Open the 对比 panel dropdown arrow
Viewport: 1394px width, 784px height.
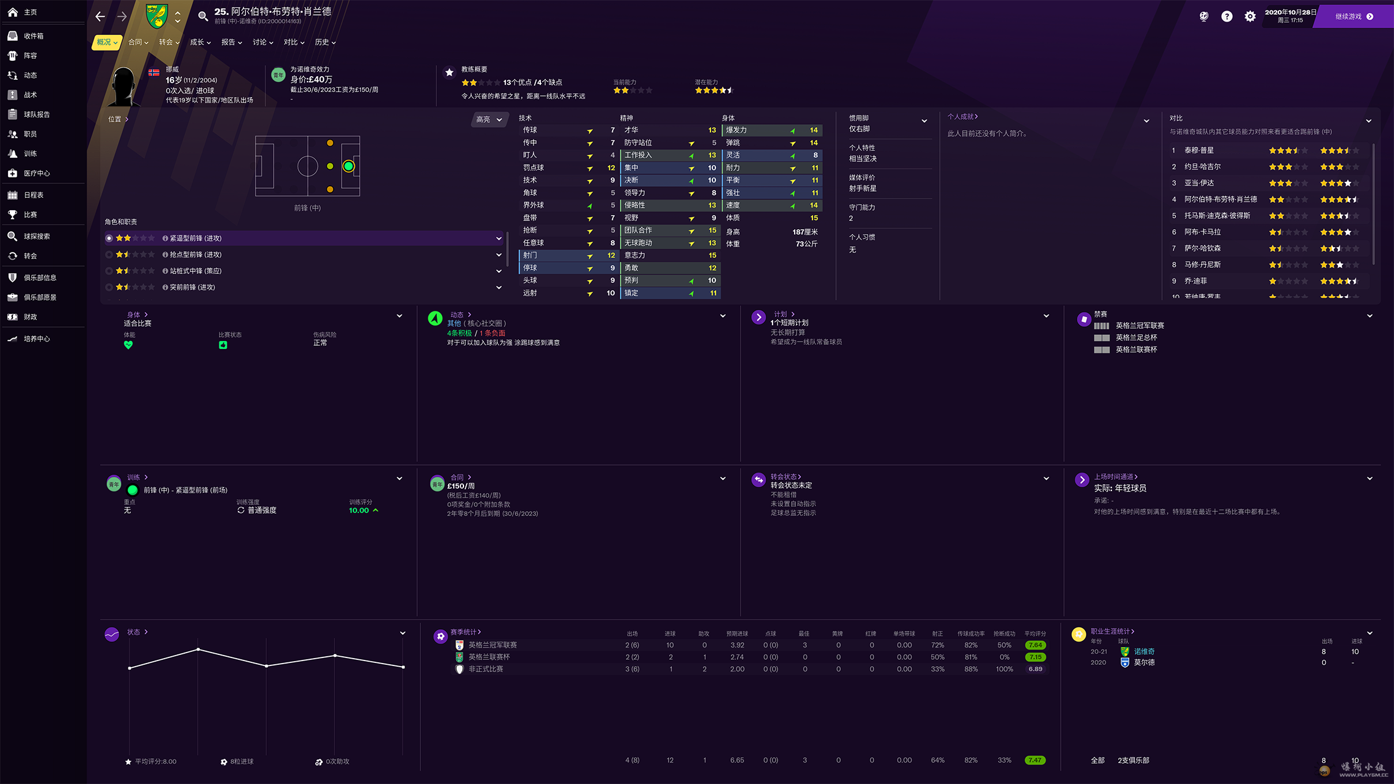pos(1369,121)
